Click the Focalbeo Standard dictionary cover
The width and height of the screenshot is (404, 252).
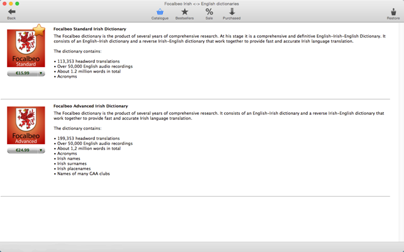[26, 48]
